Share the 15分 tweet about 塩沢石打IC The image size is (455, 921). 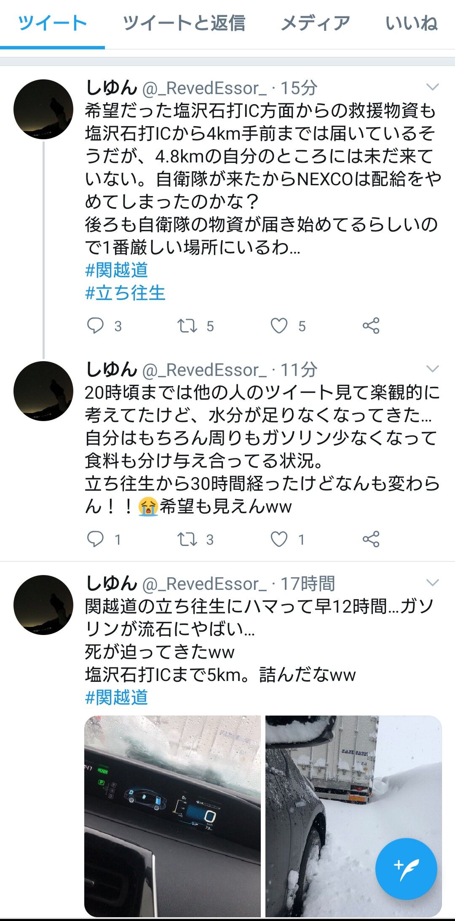coord(371,326)
